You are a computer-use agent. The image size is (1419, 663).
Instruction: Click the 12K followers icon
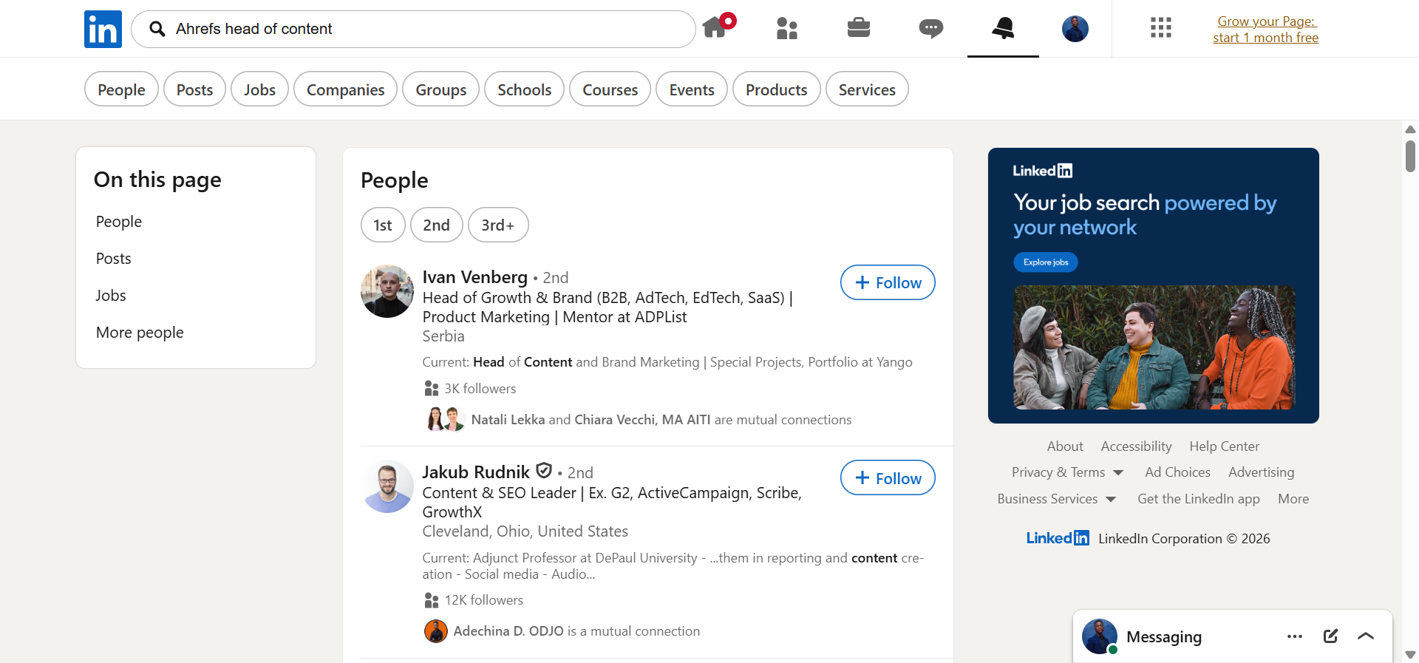point(432,599)
